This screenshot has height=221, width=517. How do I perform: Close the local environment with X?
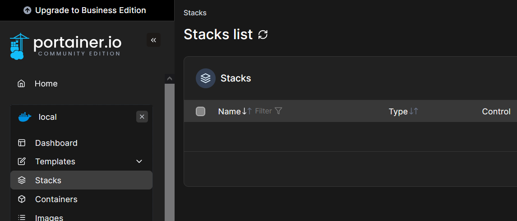tap(142, 117)
